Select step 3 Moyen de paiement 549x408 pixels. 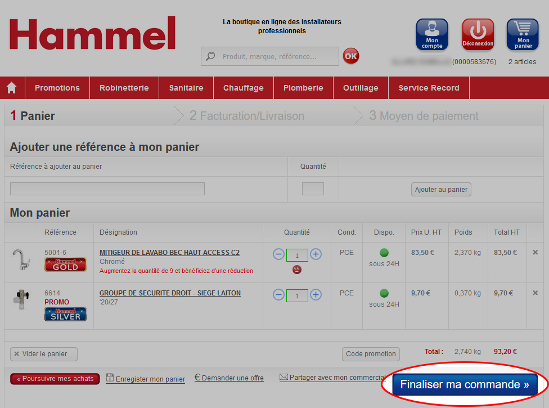tap(424, 115)
